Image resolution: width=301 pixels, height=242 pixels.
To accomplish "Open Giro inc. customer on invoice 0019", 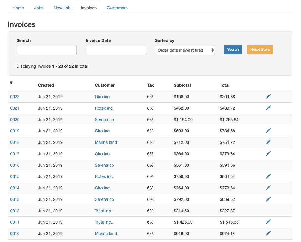I will click(103, 131).
